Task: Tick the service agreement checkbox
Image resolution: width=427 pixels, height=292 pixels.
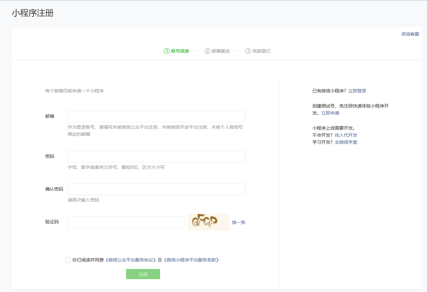Action: click(x=68, y=260)
